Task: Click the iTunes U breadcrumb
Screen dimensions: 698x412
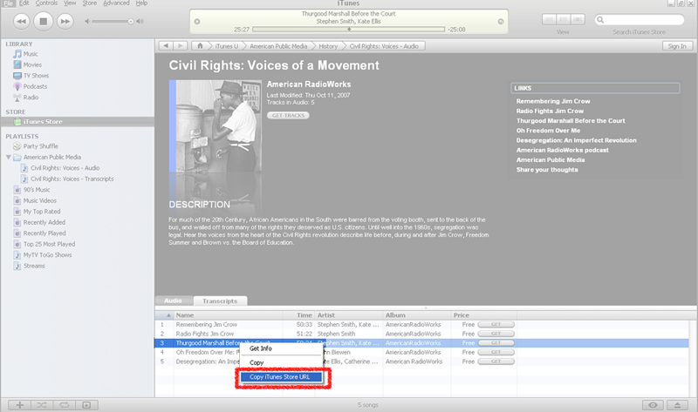Action: (227, 46)
